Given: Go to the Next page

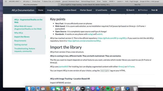Looking at the screenshot, I should 154,10.
